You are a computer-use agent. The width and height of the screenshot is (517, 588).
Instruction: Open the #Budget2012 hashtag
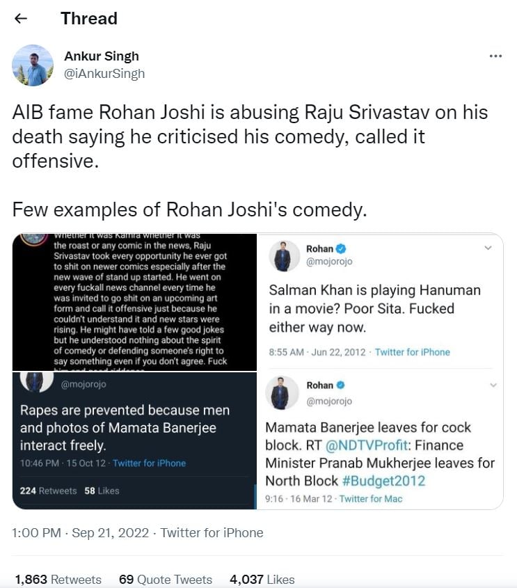coord(384,481)
